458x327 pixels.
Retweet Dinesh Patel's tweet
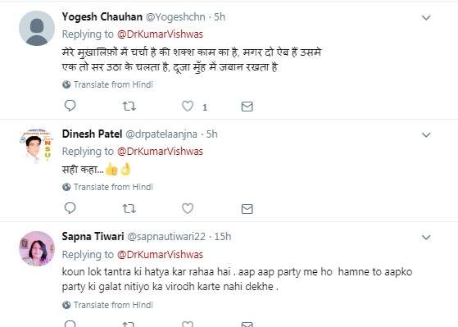coord(129,209)
